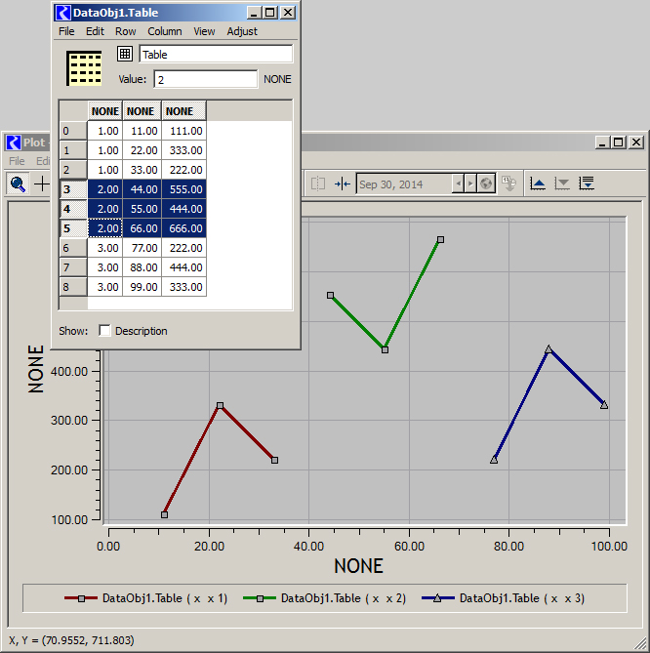
Task: Maximize the DataObj1.Table window
Action: (269, 13)
